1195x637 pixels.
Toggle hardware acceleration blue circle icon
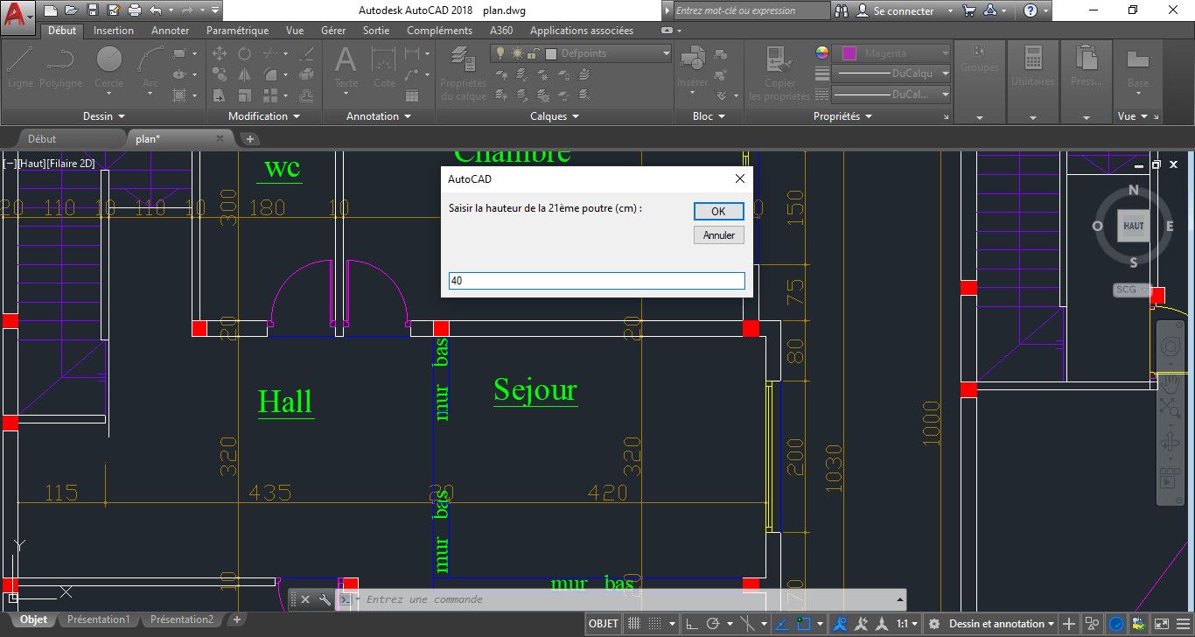[x=1116, y=624]
